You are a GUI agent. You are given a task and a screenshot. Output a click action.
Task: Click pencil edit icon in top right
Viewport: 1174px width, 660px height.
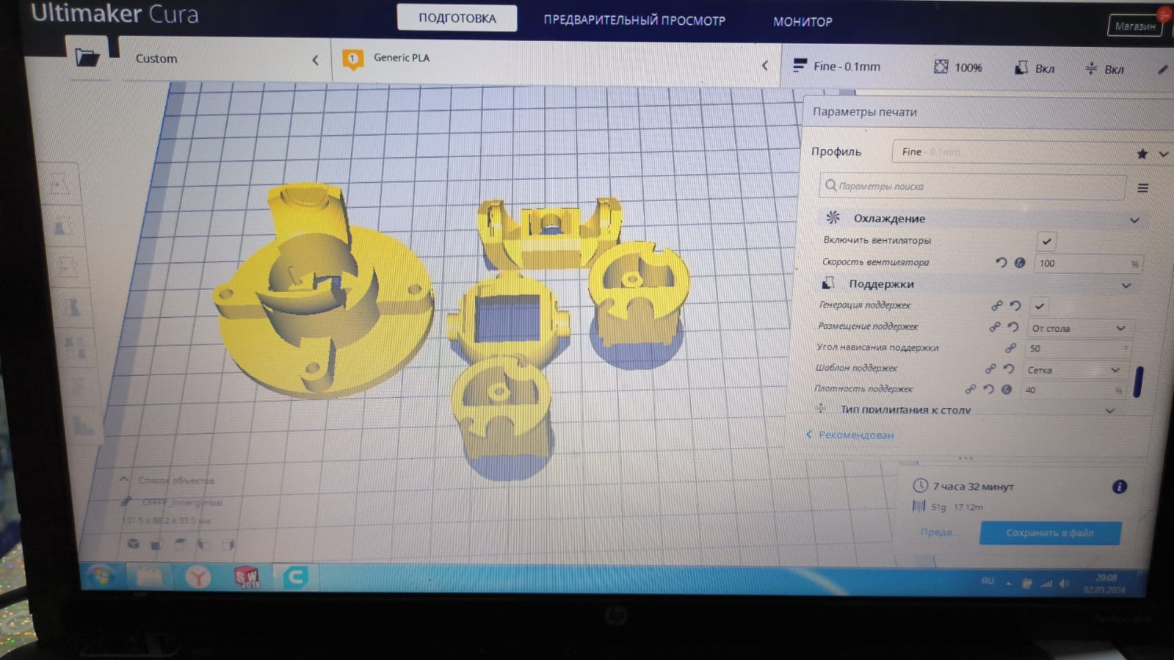tap(1162, 70)
